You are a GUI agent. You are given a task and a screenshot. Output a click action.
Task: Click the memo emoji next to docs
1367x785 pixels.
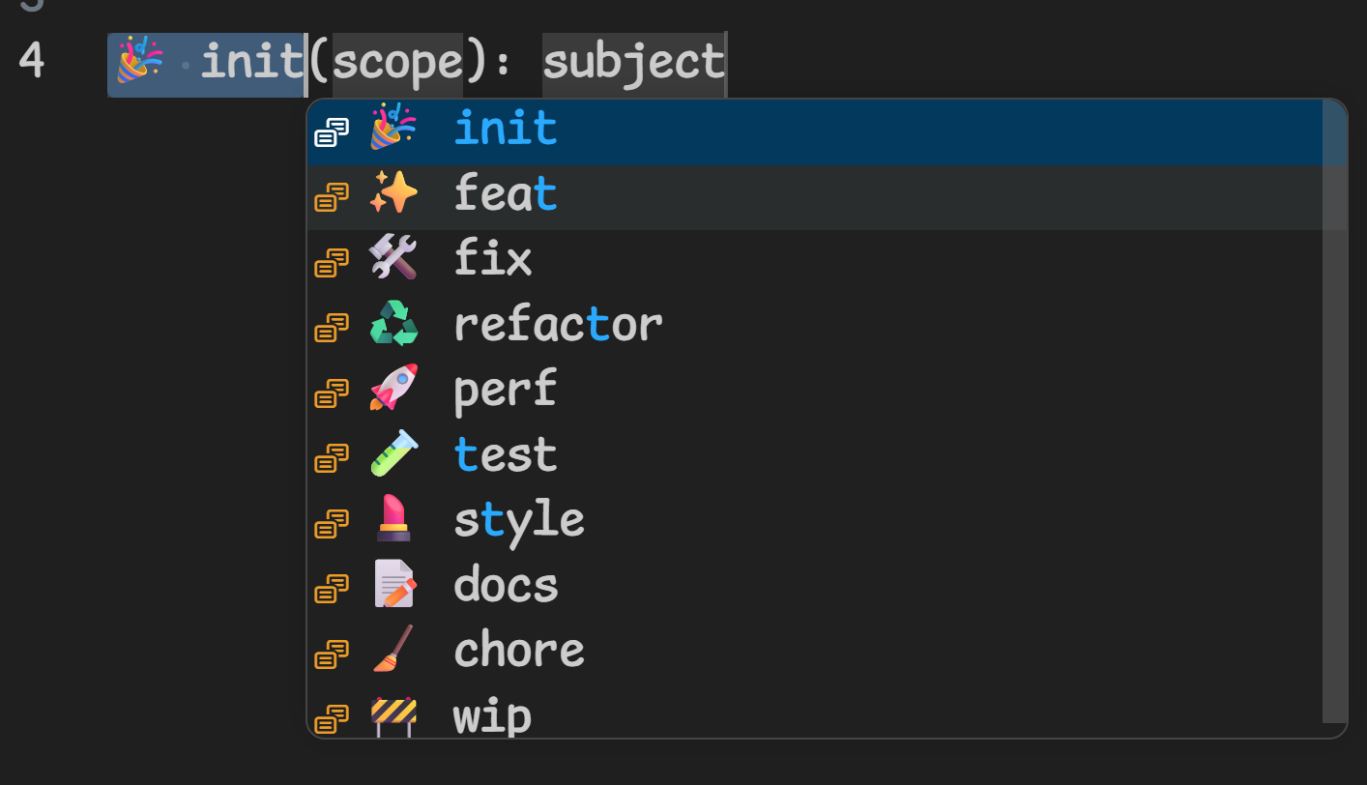click(x=393, y=584)
